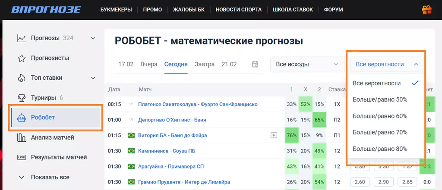Open the calendar date picker icon
Screen dimensions: 442x190
pos(255,64)
